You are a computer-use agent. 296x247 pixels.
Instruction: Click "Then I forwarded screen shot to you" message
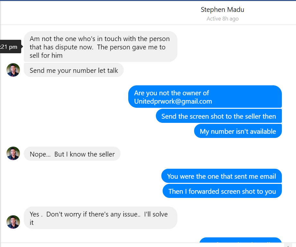click(222, 191)
